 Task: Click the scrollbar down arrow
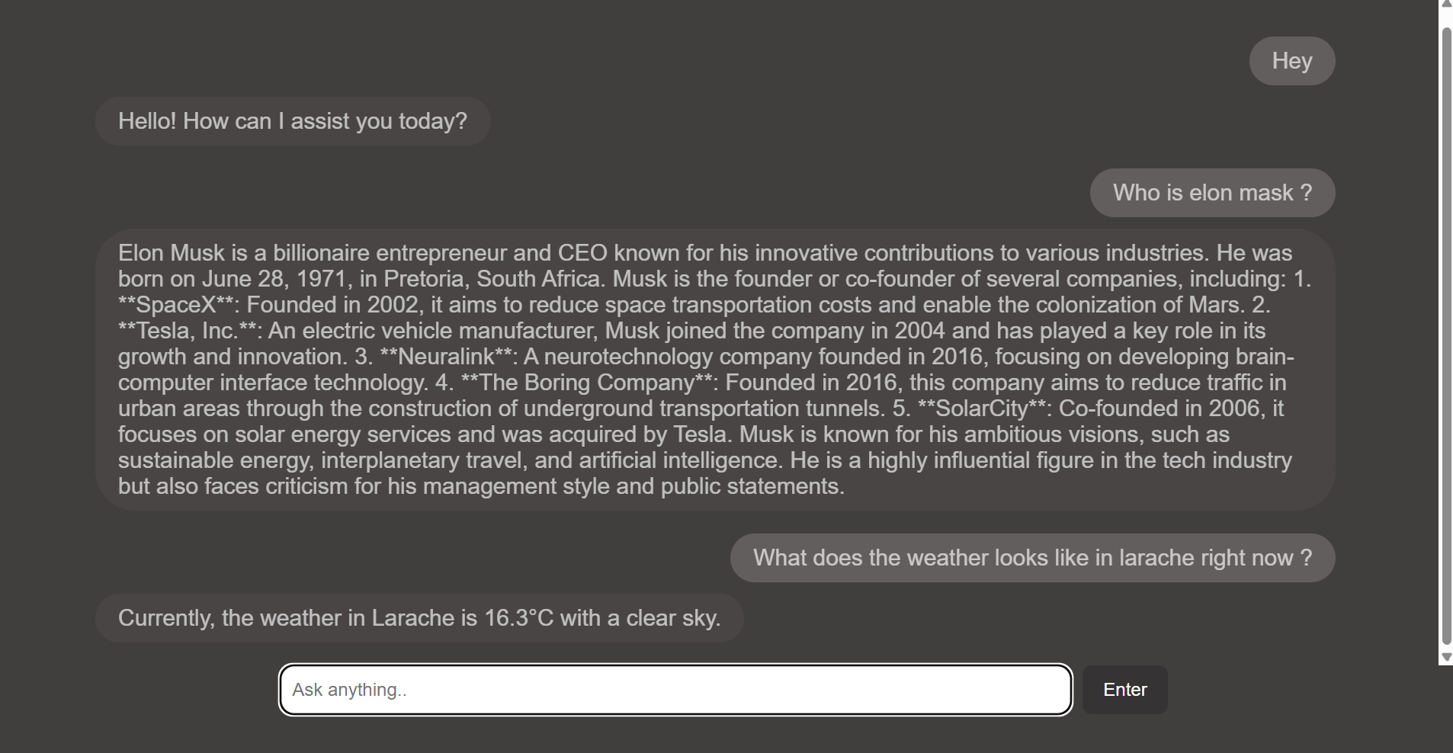(1445, 657)
